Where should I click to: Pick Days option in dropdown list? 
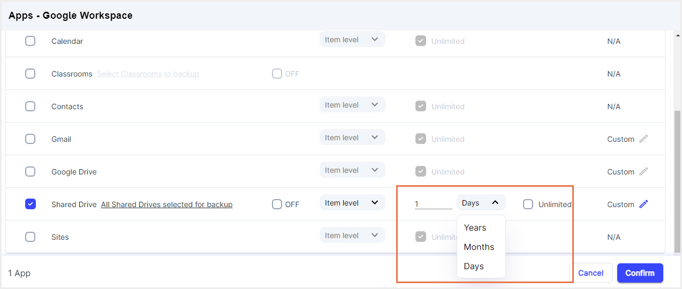(474, 266)
